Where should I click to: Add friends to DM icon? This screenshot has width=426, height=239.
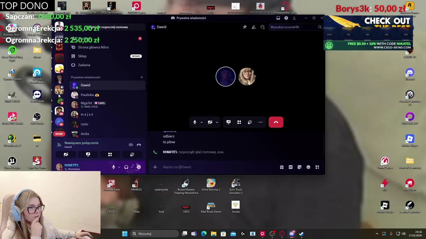coord(254,27)
